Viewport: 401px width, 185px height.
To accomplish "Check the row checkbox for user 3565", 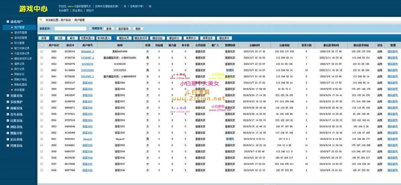I will [42, 52].
